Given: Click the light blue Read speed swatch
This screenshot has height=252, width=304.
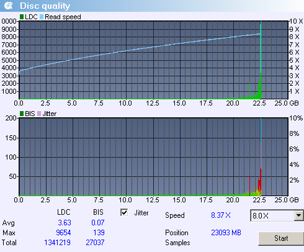Looking at the screenshot, I should [x=42, y=17].
